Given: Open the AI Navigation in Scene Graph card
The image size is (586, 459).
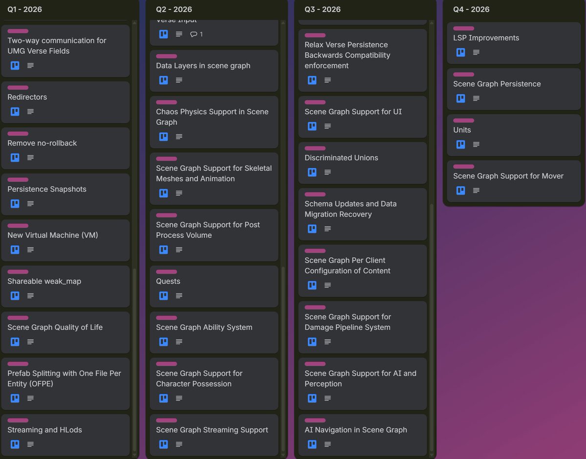Looking at the screenshot, I should (362, 435).
